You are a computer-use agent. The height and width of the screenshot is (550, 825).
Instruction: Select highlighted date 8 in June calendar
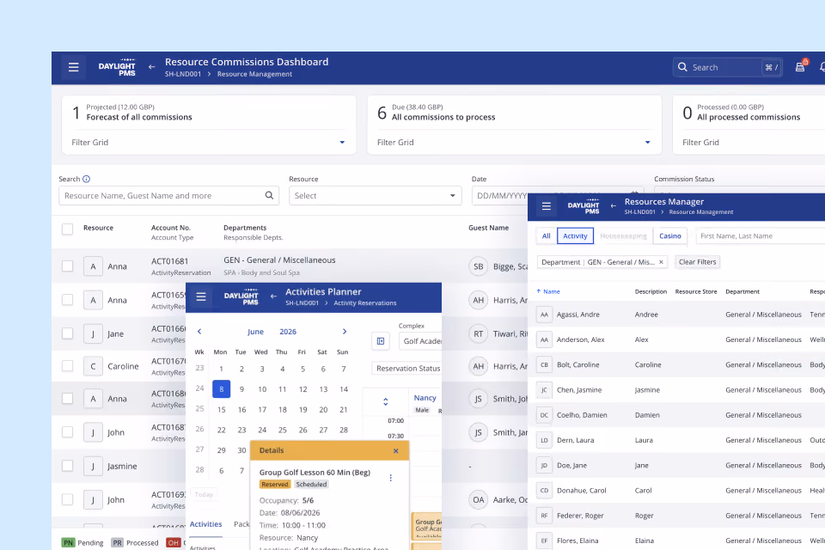click(222, 389)
